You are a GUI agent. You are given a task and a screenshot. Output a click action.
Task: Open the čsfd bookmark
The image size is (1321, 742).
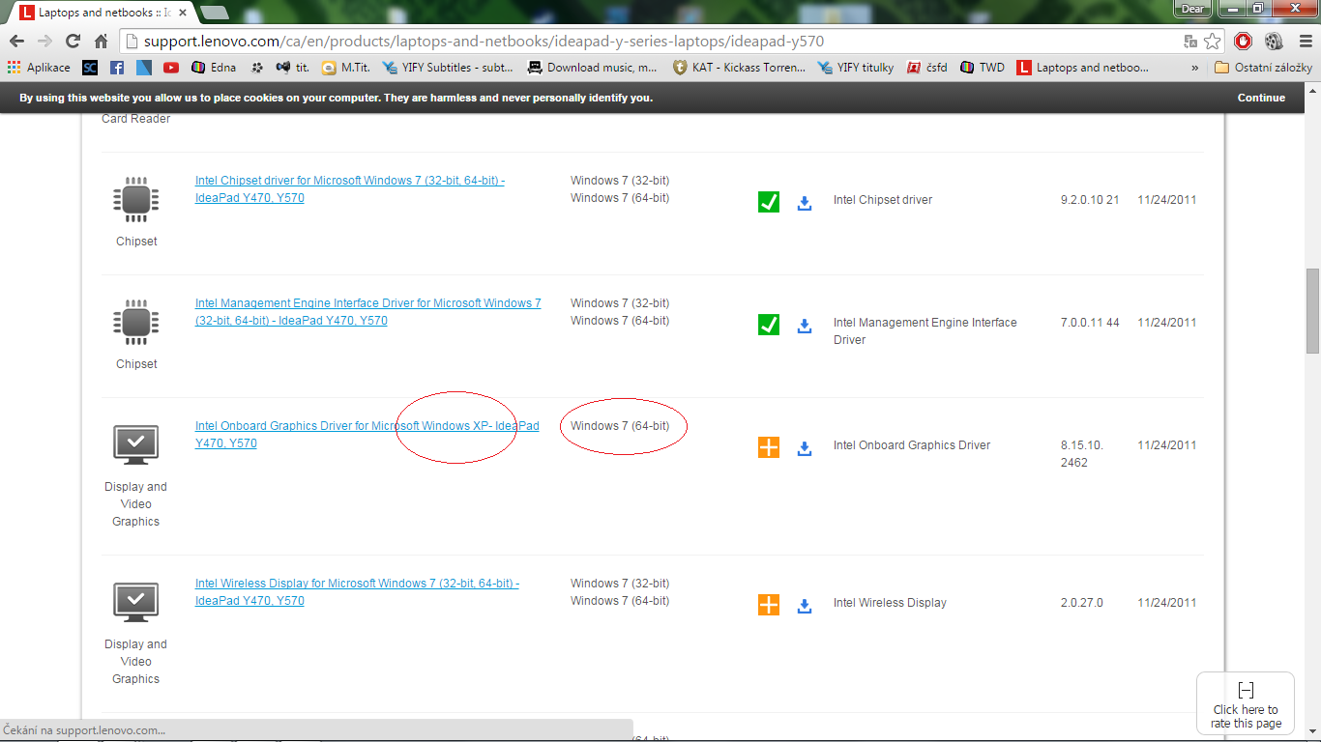[926, 68]
